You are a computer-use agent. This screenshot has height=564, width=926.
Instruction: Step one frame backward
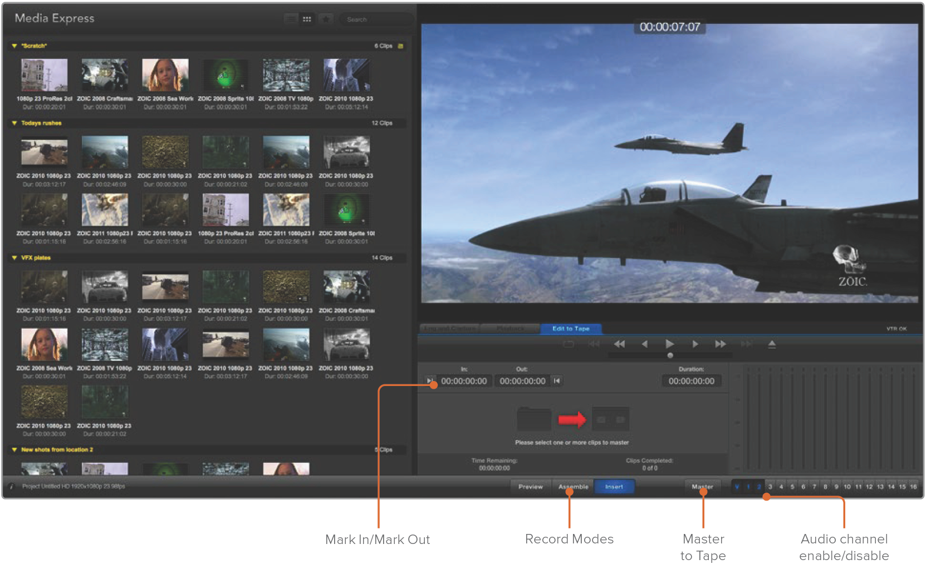tap(645, 344)
